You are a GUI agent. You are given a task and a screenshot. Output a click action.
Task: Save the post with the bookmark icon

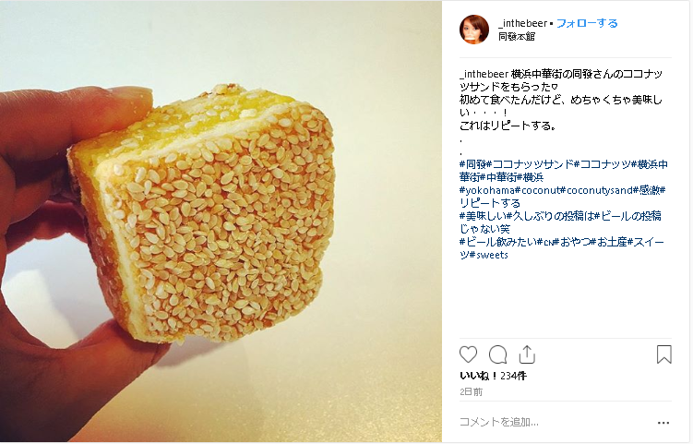tap(663, 354)
